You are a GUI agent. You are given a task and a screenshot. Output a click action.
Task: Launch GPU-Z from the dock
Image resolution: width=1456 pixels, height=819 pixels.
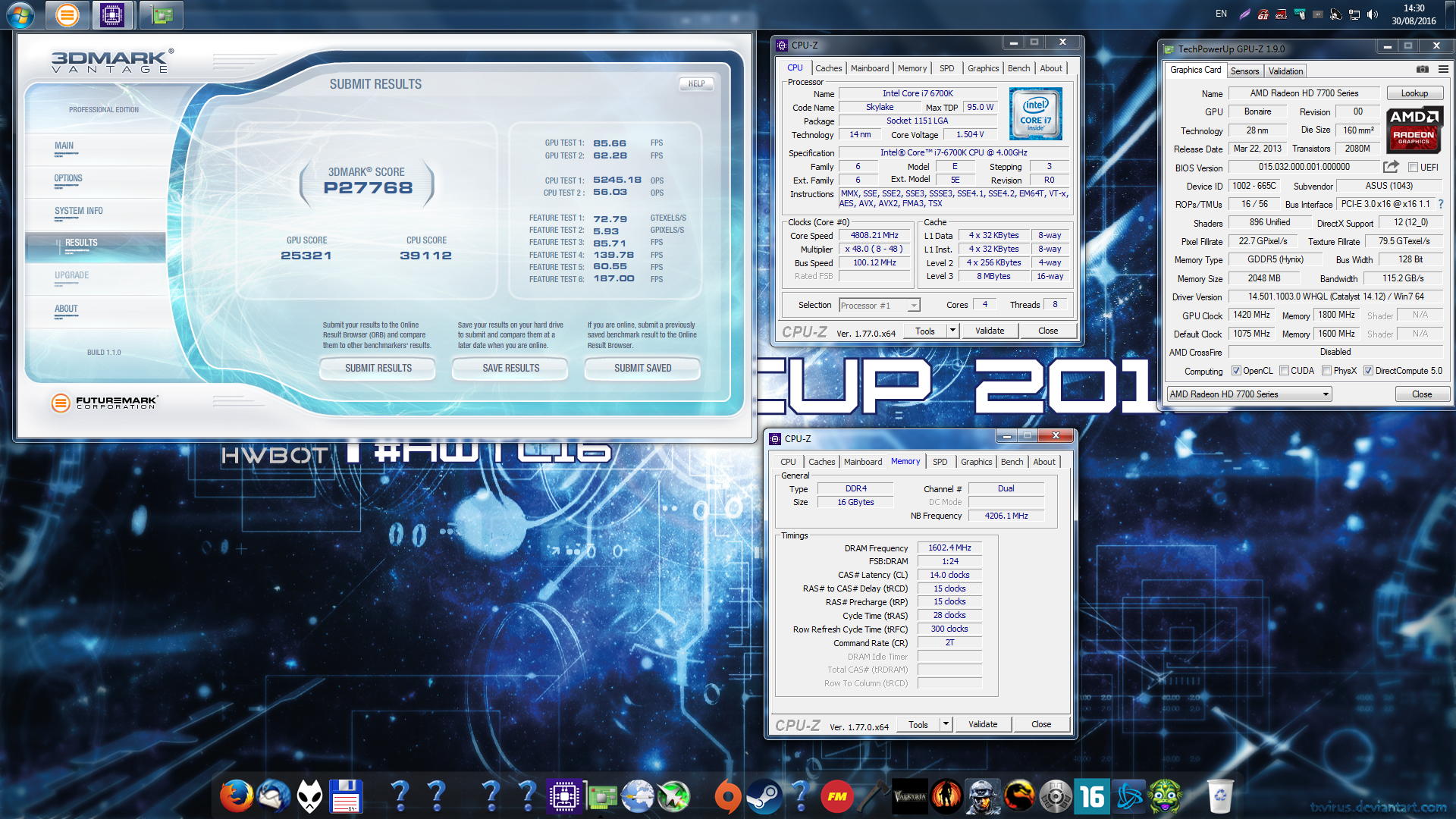601,796
